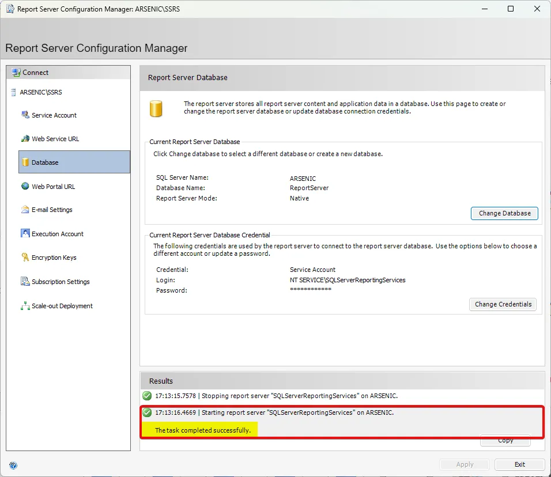This screenshot has width=551, height=477.
Task: Click the Service Account icon
Action: point(25,115)
